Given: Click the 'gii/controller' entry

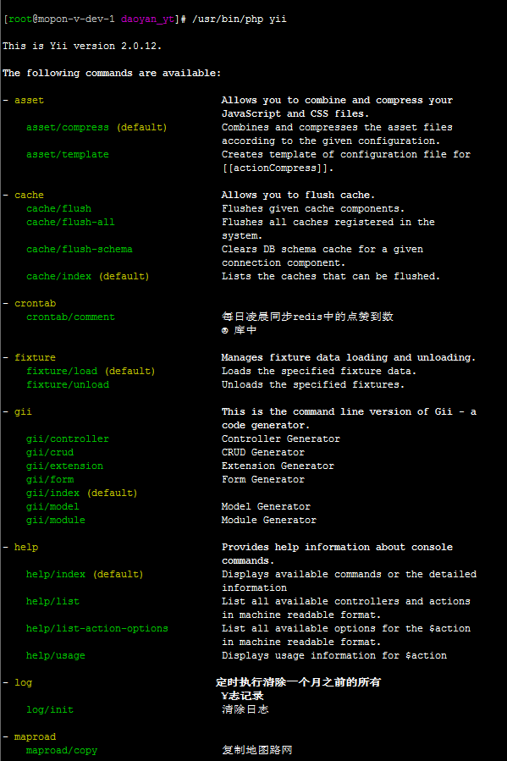Looking at the screenshot, I should (x=68, y=438).
